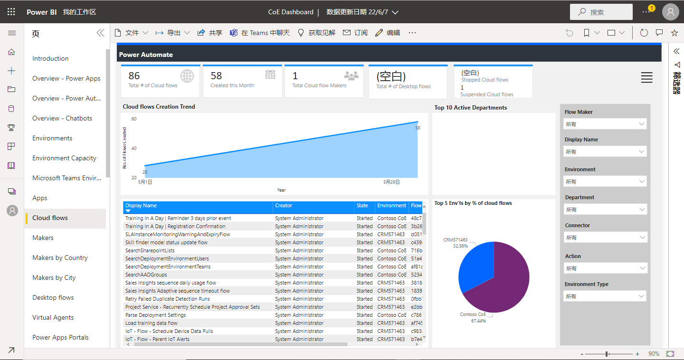
Task: Click the view layout rectangle icon
Action: tap(612, 33)
